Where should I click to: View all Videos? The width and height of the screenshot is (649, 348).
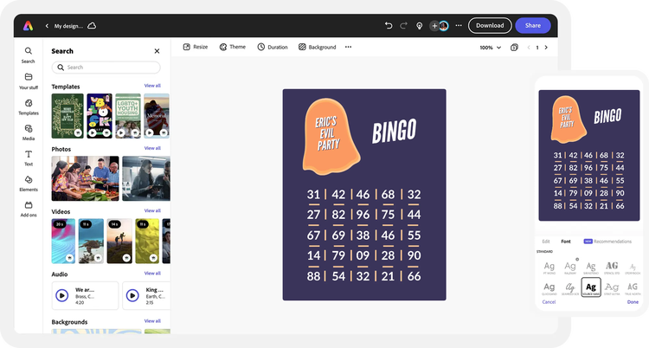152,211
